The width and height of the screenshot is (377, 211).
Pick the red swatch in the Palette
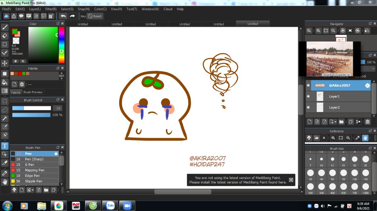[20, 74]
